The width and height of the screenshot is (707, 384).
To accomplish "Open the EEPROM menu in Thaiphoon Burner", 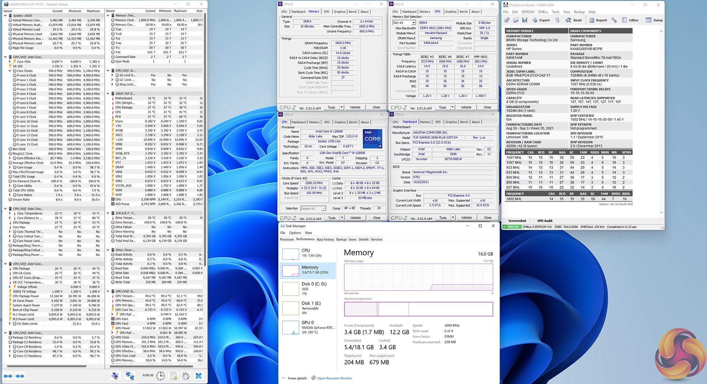I will 527,12.
